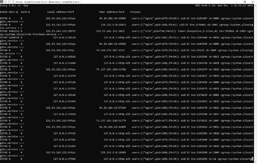257x163 pixels.
Task: Click peer address 129.252.5.8:10585
Action: point(113,153)
